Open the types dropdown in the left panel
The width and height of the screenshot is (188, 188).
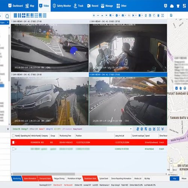tap(5, 23)
